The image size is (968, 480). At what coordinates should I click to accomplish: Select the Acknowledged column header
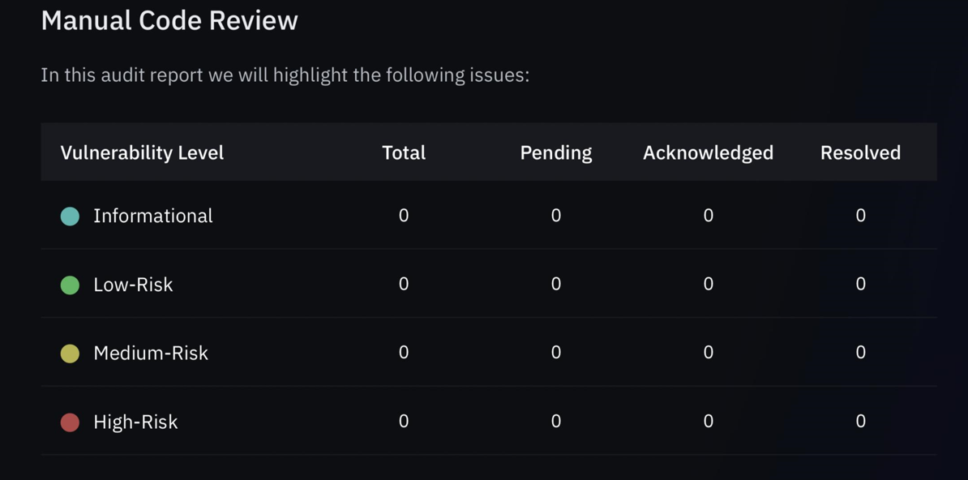click(708, 152)
